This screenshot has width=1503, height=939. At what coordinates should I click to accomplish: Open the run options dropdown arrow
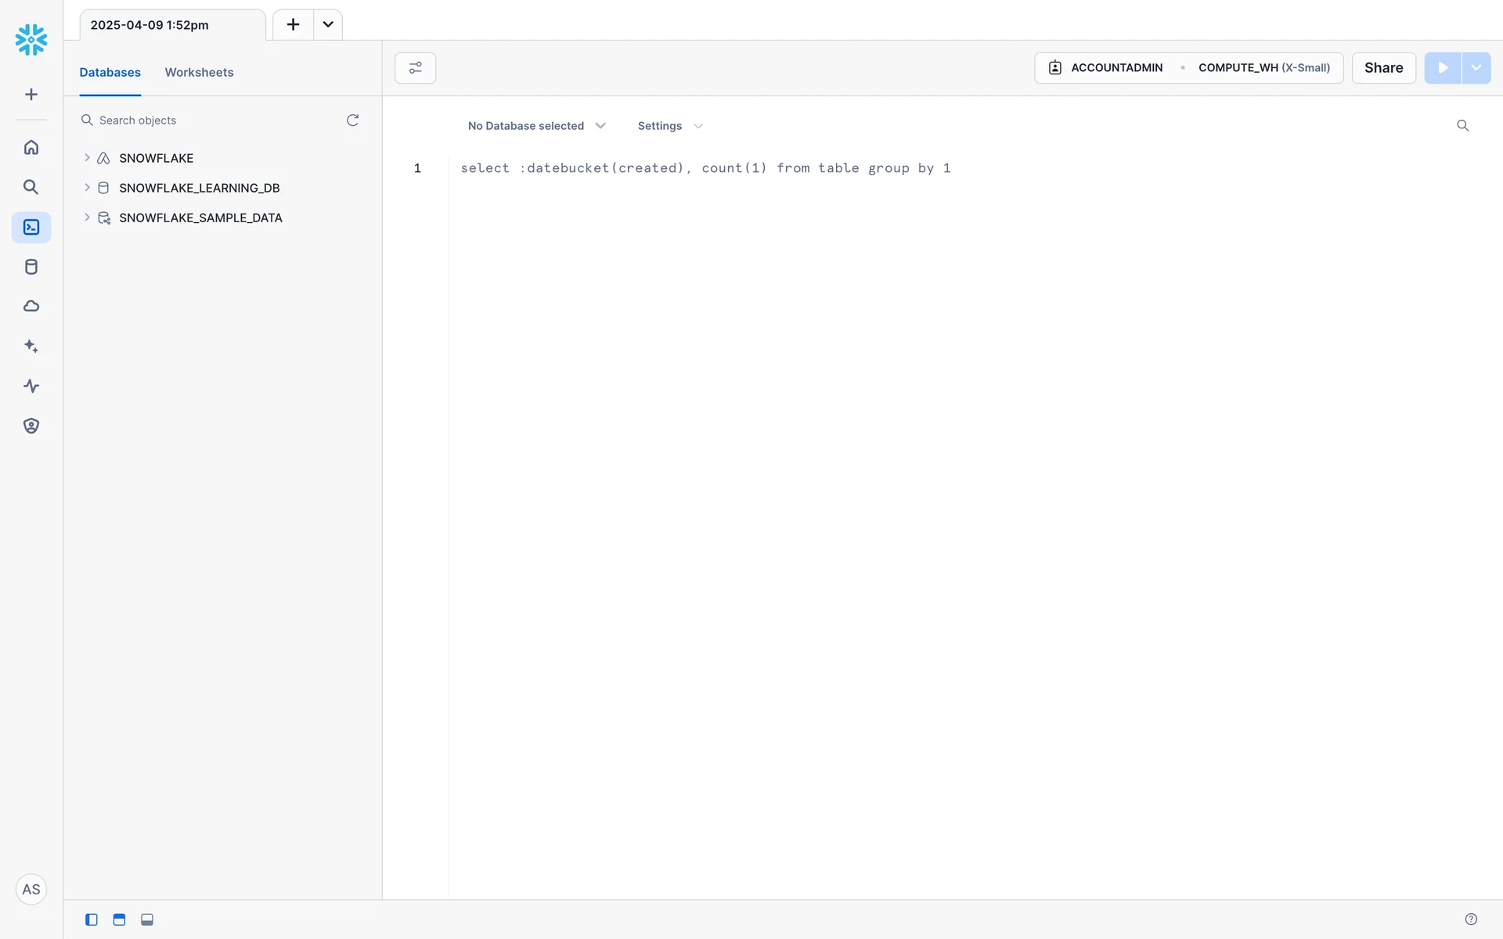pos(1476,68)
